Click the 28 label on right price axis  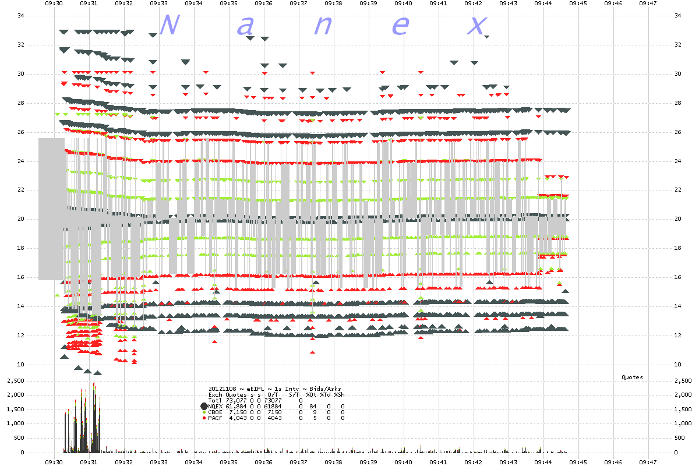(x=678, y=103)
